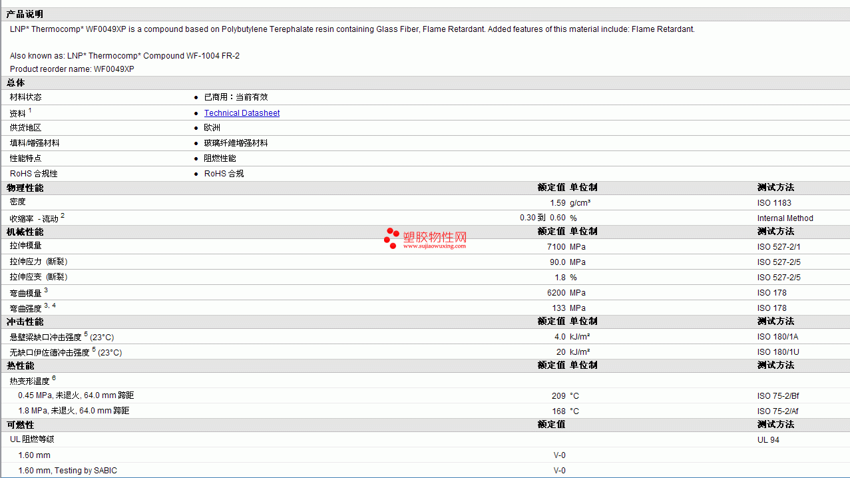This screenshot has height=478, width=850.
Task: Click the "UL 阻燃等级" row label
Action: tap(32, 439)
